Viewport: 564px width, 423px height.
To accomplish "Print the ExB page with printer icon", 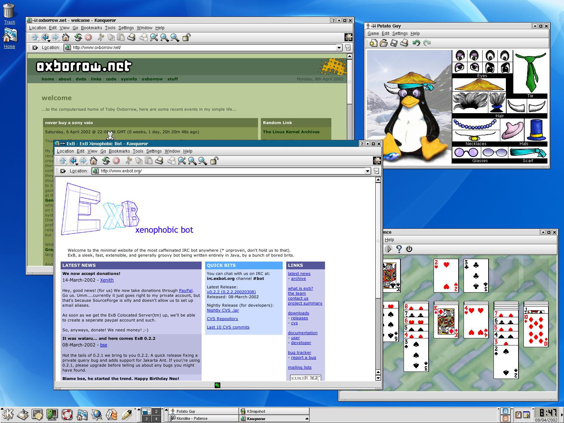I will 159,161.
